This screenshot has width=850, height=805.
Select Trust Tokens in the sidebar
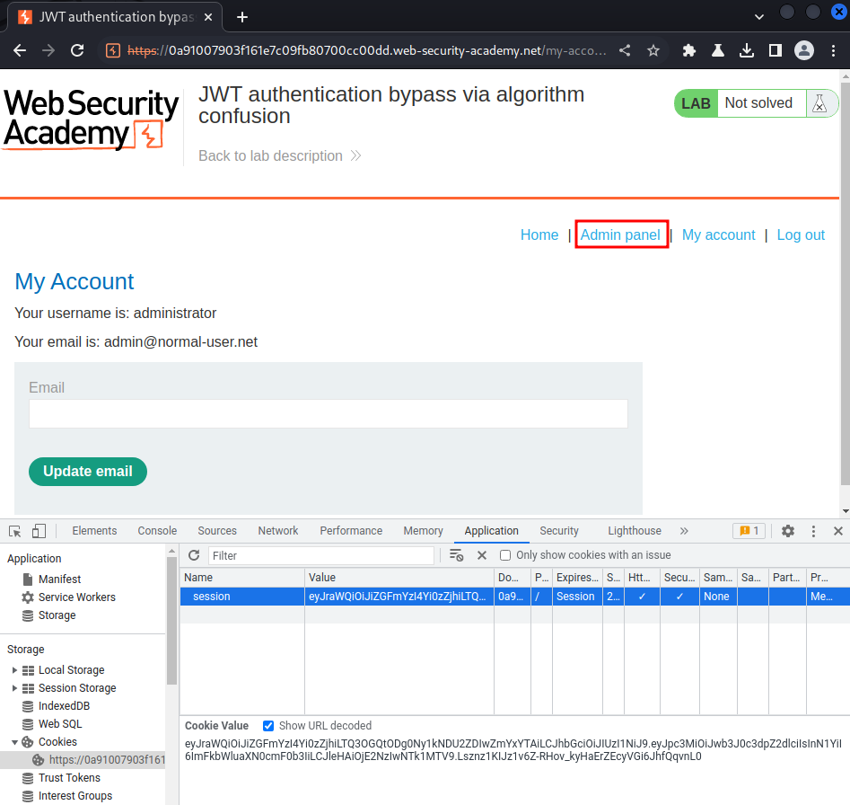pyautogui.click(x=69, y=778)
